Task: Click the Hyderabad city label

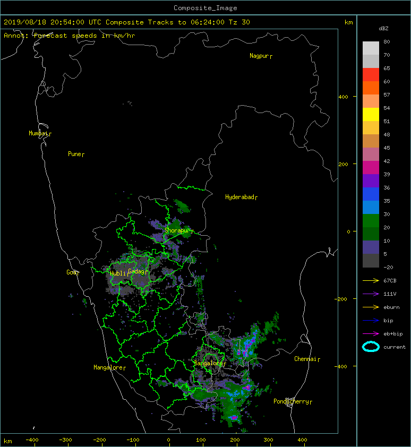Action: tap(241, 197)
